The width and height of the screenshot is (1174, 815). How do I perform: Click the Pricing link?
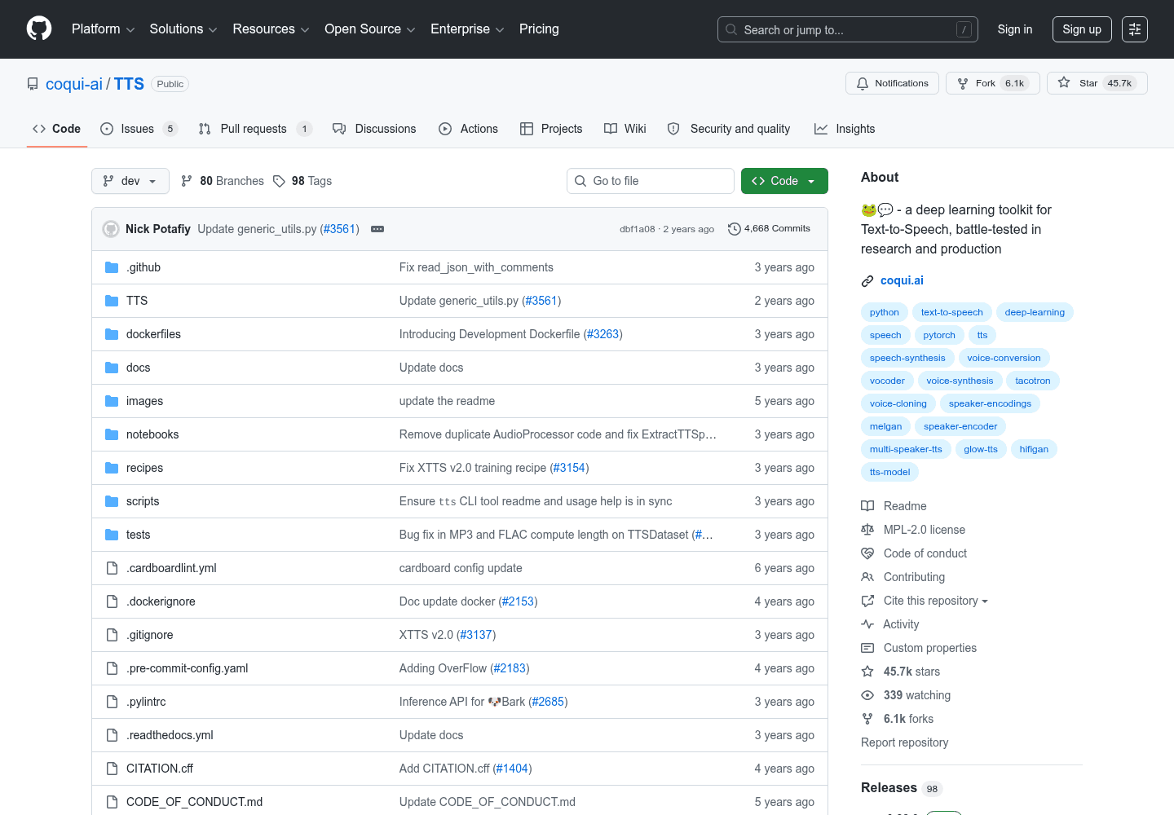coord(539,29)
